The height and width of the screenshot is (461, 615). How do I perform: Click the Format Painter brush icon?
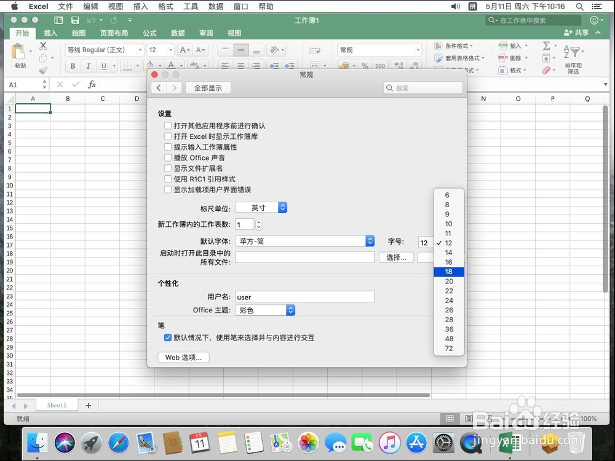43,70
